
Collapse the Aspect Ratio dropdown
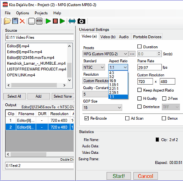[118, 67]
